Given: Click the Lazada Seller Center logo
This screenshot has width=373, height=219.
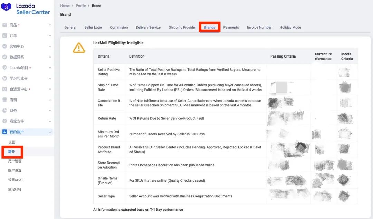Looking at the screenshot, I should coord(27,9).
